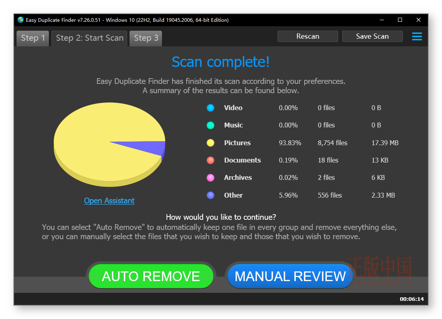The height and width of the screenshot is (319, 442).
Task: Click the Easy Duplicate Finder app icon
Action: click(x=20, y=20)
